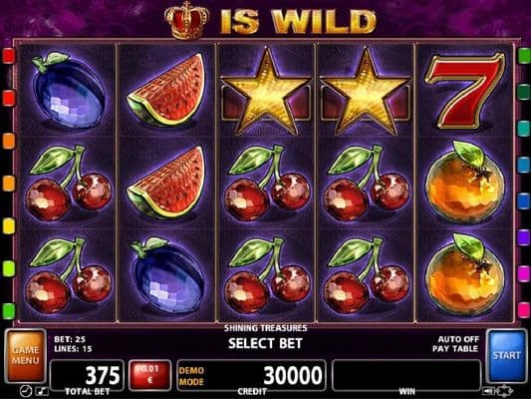
Task: Click the credit 30000 display
Action: pyautogui.click(x=251, y=375)
